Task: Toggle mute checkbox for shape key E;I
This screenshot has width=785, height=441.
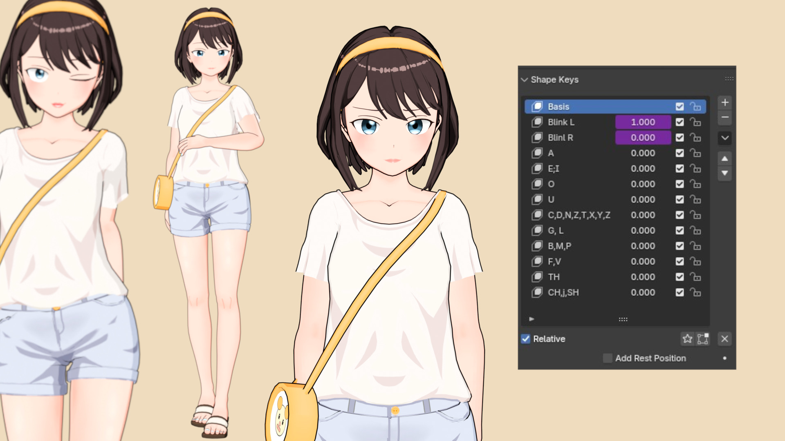Action: 680,169
